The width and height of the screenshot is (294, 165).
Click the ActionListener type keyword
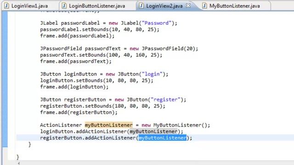point(61,125)
